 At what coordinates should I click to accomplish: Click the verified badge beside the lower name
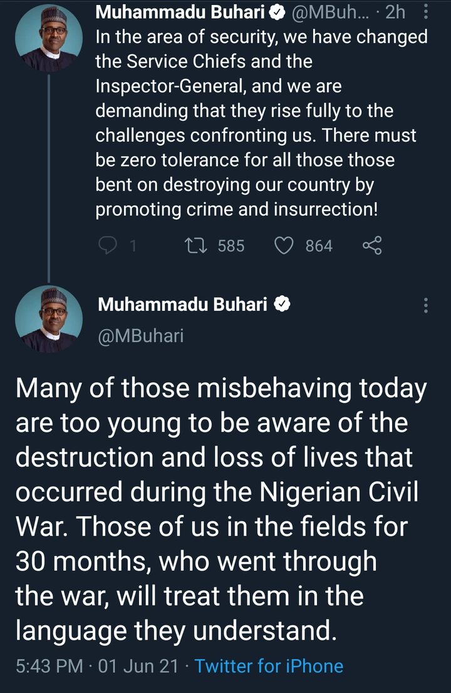pos(283,305)
